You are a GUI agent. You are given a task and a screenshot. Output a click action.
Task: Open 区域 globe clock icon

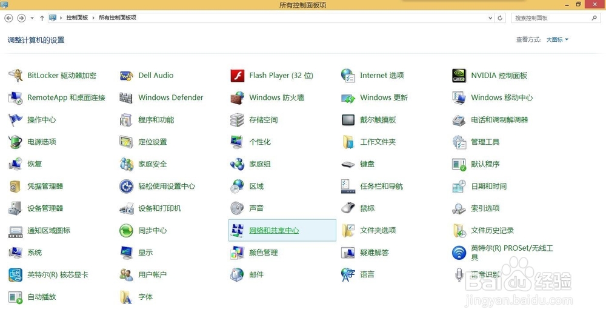238,186
